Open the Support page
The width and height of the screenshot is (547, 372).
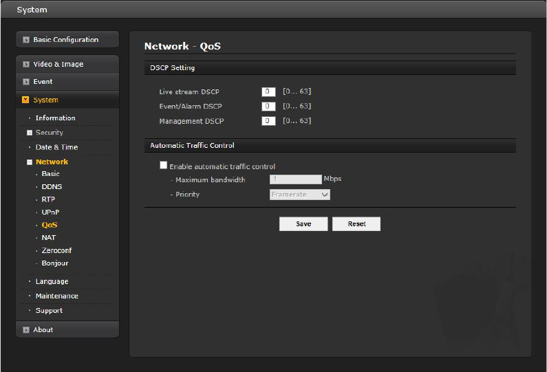point(49,311)
